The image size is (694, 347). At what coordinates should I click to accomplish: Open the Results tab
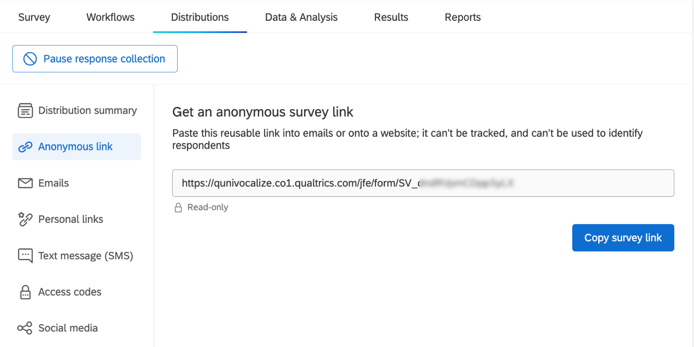click(x=391, y=17)
